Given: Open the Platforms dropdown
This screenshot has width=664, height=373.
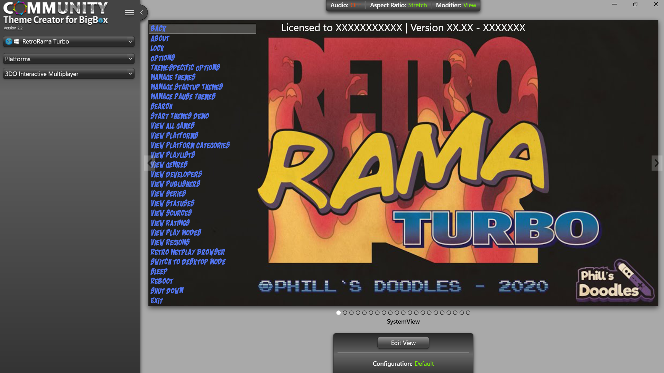Looking at the screenshot, I should pos(68,59).
